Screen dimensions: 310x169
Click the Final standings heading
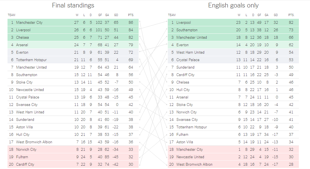coord(73,5)
